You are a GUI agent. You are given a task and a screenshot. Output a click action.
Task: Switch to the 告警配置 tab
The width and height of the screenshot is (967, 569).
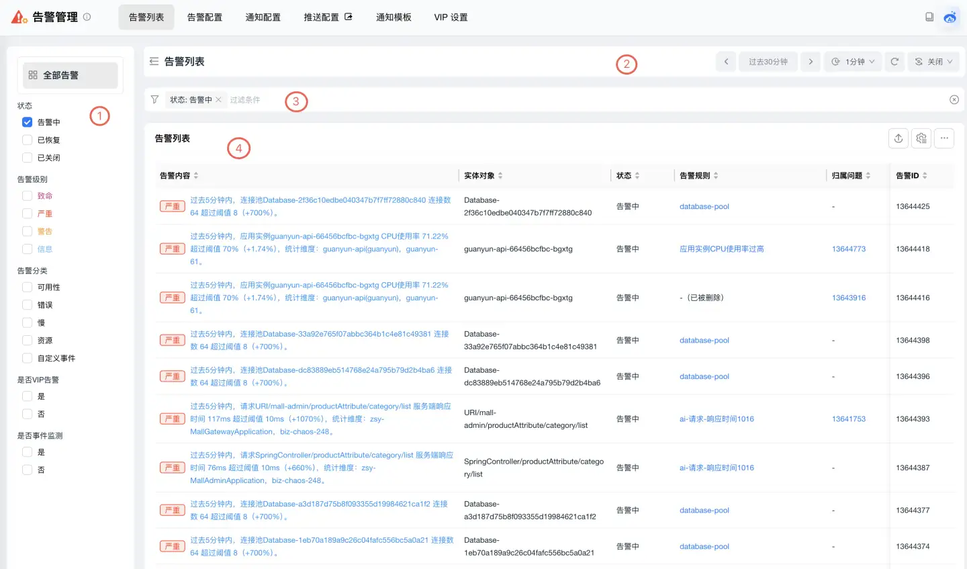(204, 17)
